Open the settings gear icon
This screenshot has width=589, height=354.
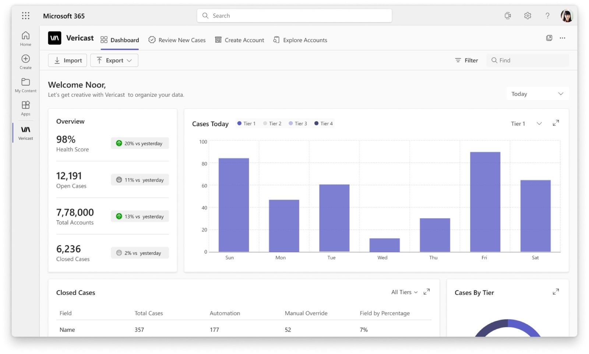pyautogui.click(x=528, y=15)
